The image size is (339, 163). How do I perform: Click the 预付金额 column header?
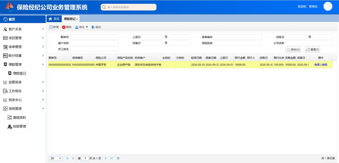pos(240,58)
